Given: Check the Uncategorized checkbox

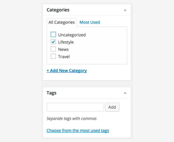Looking at the screenshot, I should 53,35.
